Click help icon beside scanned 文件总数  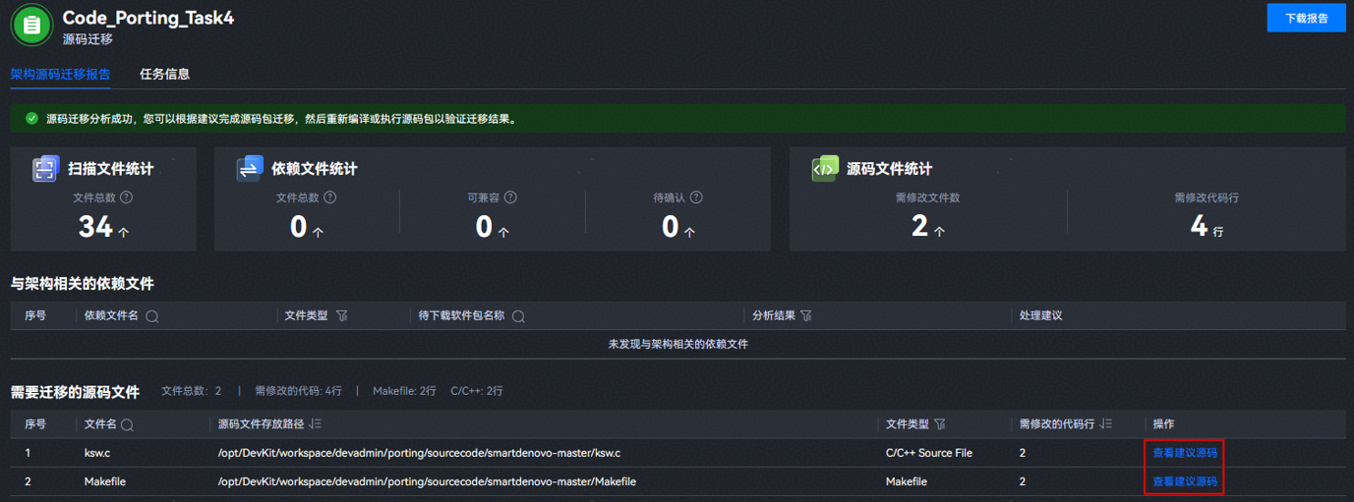127,197
